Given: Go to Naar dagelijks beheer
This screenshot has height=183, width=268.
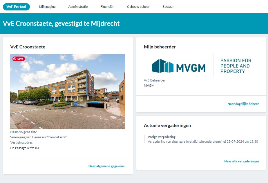Looking at the screenshot, I should point(243,104).
